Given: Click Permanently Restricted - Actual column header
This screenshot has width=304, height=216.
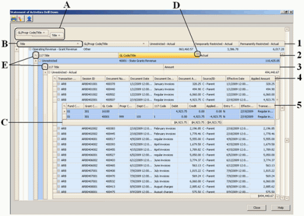Looking at the screenshot, I should coord(262,44).
